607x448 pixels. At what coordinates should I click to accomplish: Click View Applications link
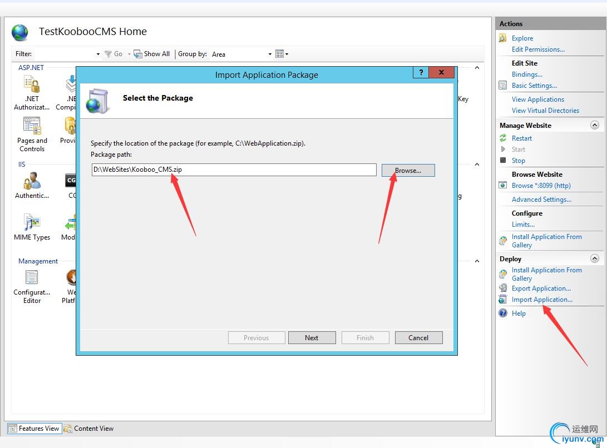pyautogui.click(x=537, y=99)
